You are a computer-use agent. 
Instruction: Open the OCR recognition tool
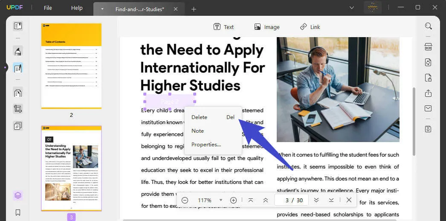[x=428, y=47]
